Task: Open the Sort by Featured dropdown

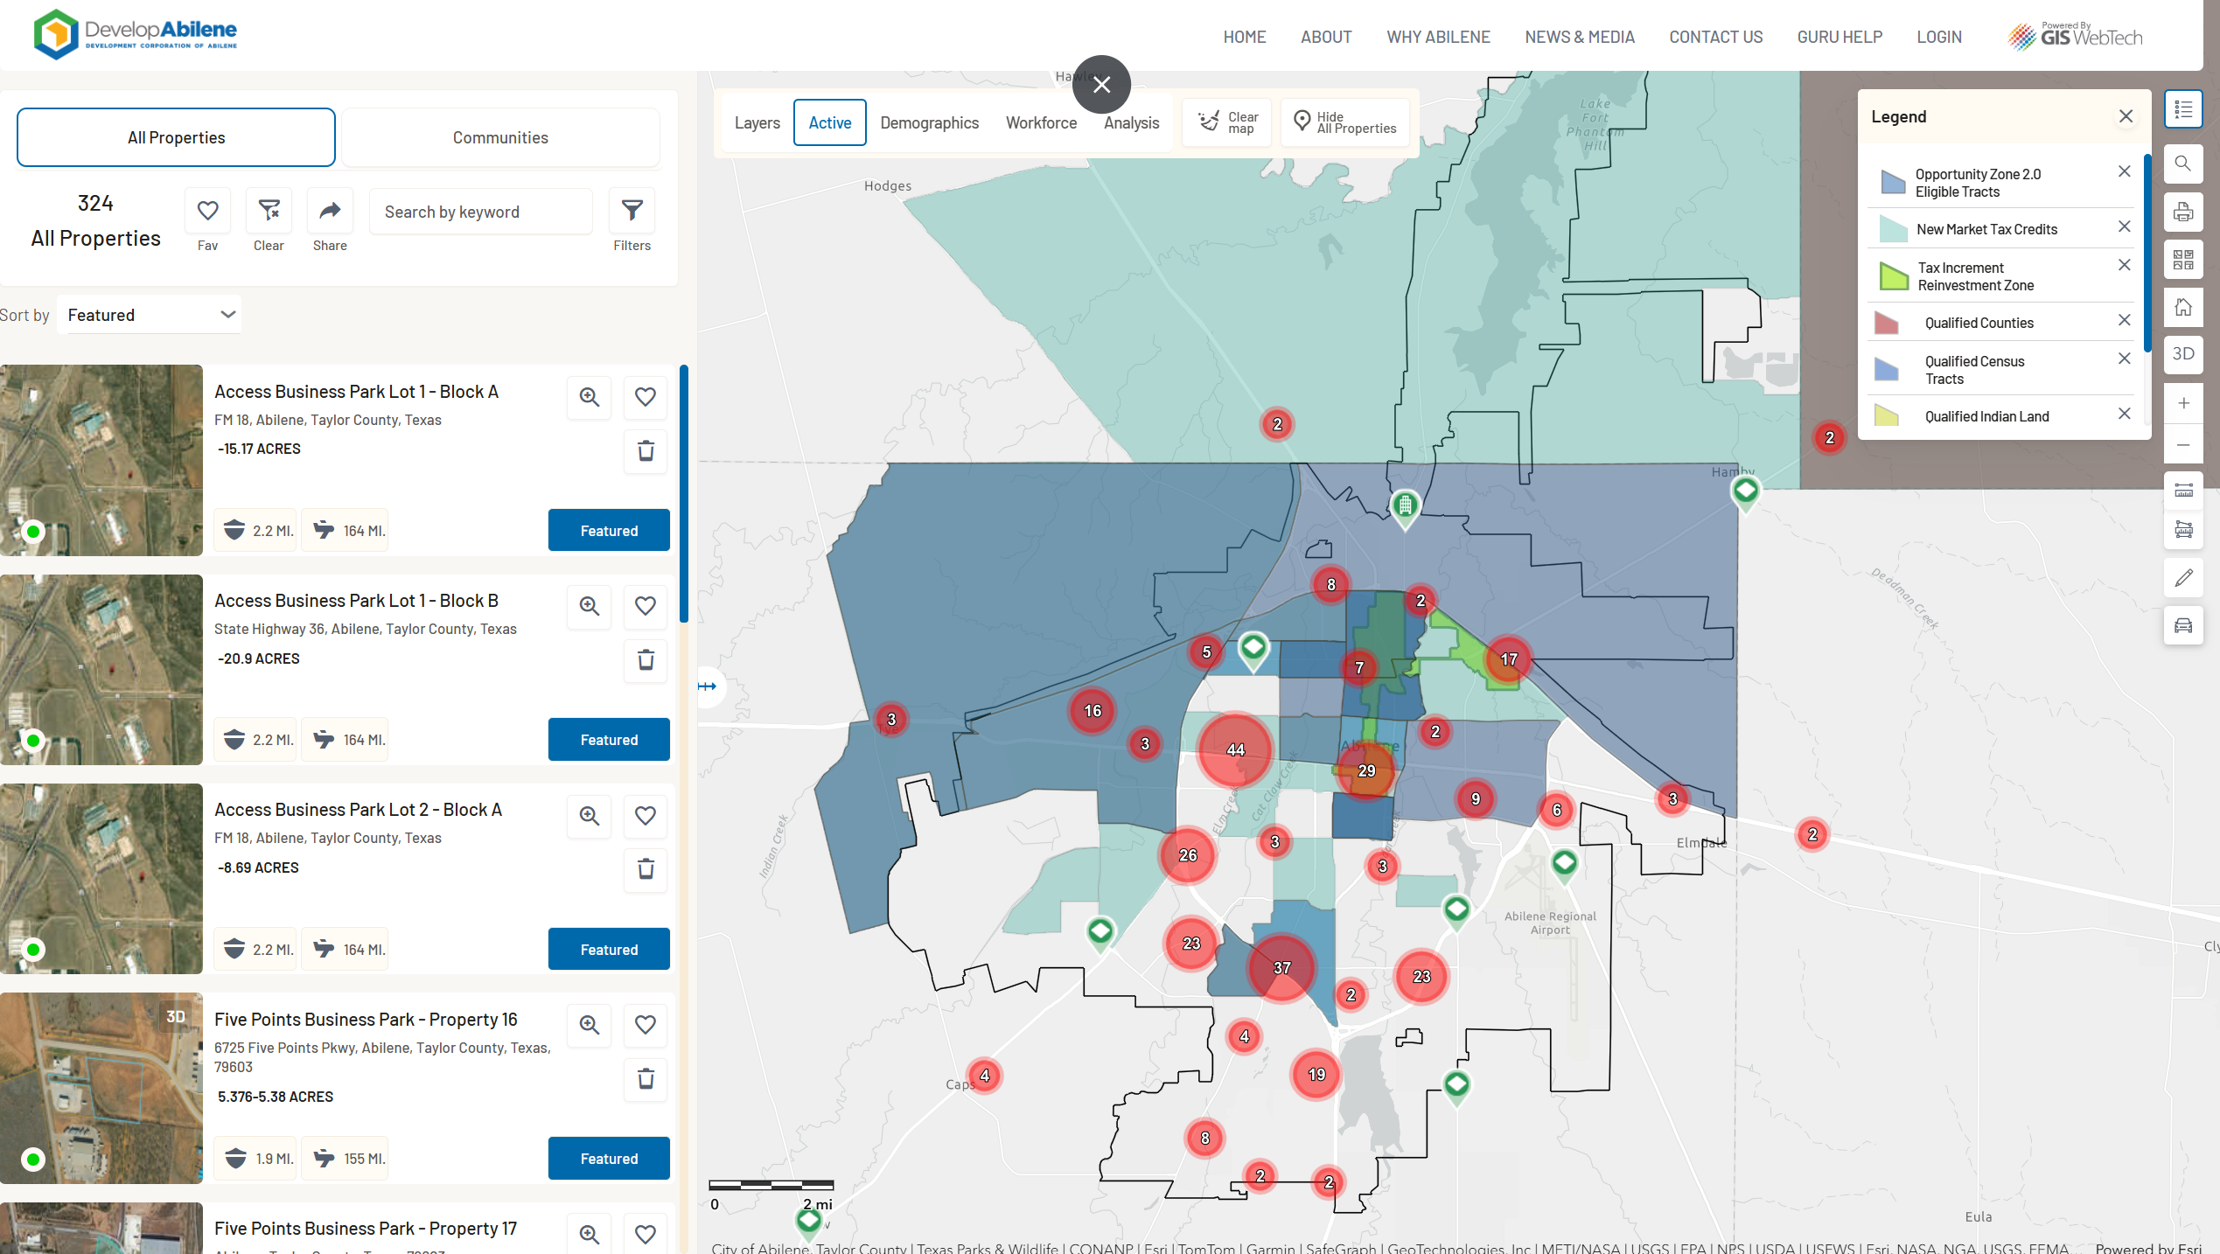Action: pos(150,315)
